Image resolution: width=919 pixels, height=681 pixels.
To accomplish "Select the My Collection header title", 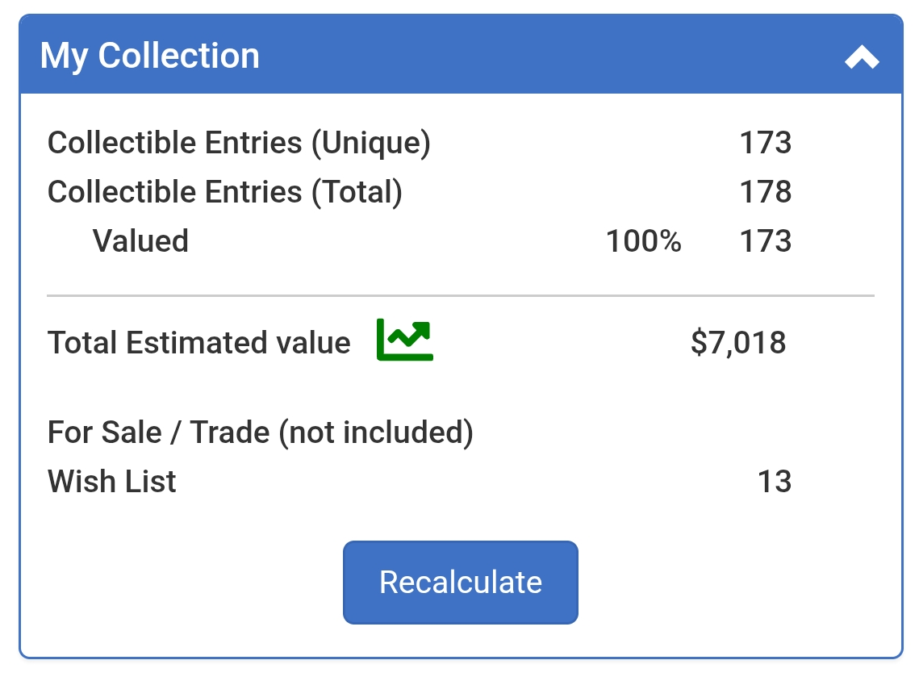I will tap(149, 56).
